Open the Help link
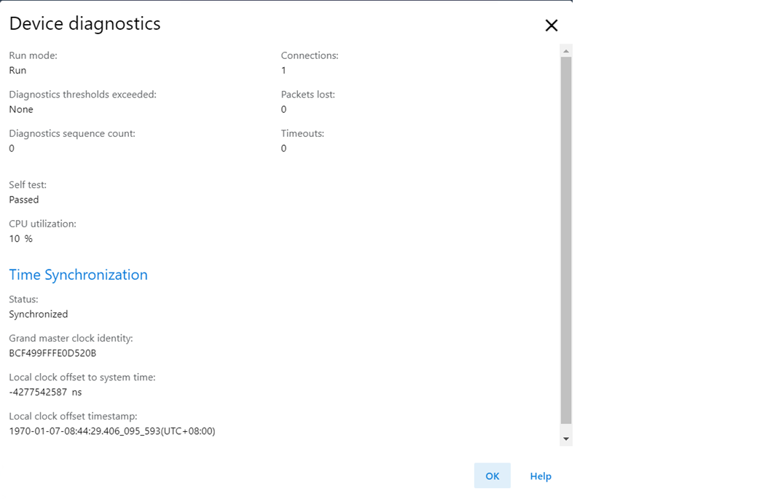 point(541,476)
